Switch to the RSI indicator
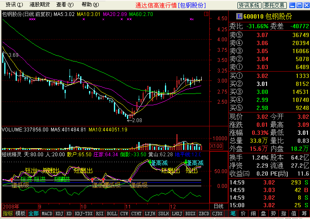Screen dimensions: 310x219 [x=100, y=214]
